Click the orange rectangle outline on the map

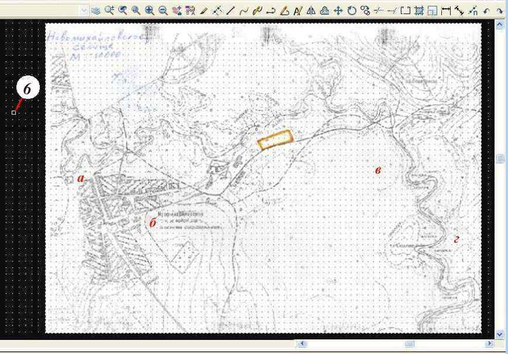[x=276, y=140]
